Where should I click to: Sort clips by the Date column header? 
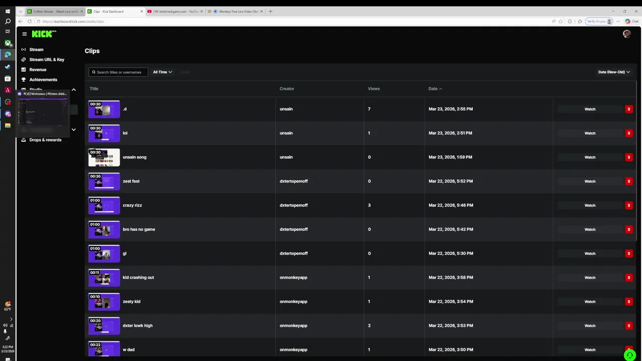435,89
